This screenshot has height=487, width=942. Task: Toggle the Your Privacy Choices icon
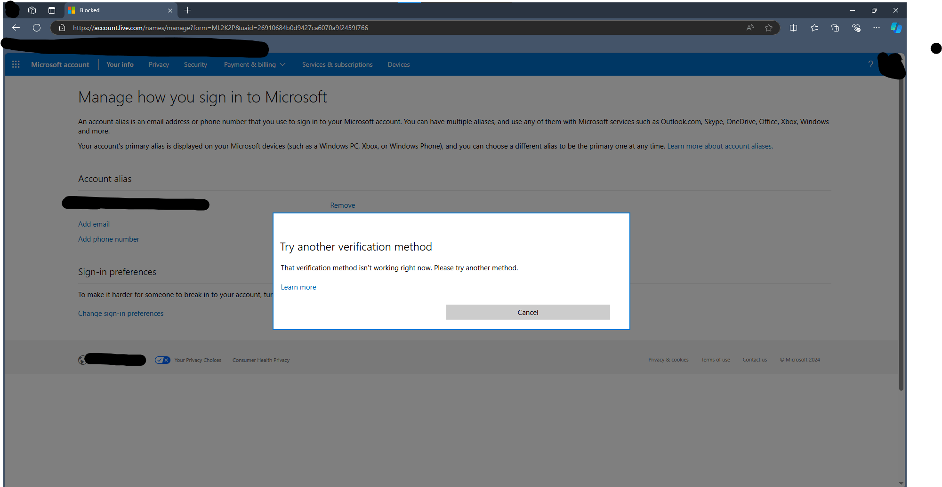tap(162, 360)
